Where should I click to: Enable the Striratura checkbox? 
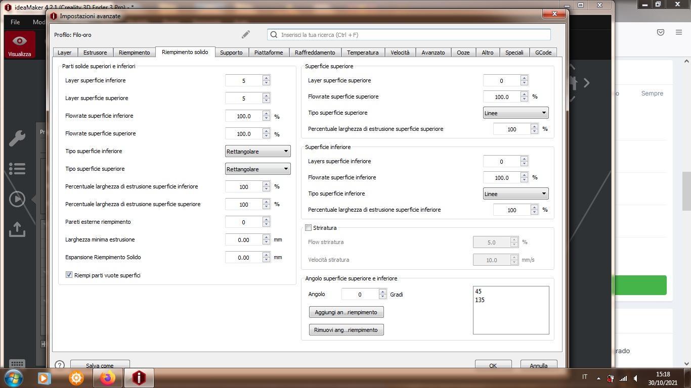(309, 228)
